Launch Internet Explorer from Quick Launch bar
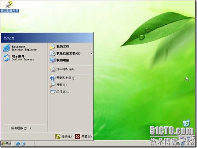This screenshot has width=197, height=148. pyautogui.click(x=18, y=144)
